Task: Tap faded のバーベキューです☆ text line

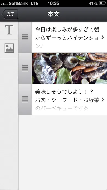Action: pos(62,108)
